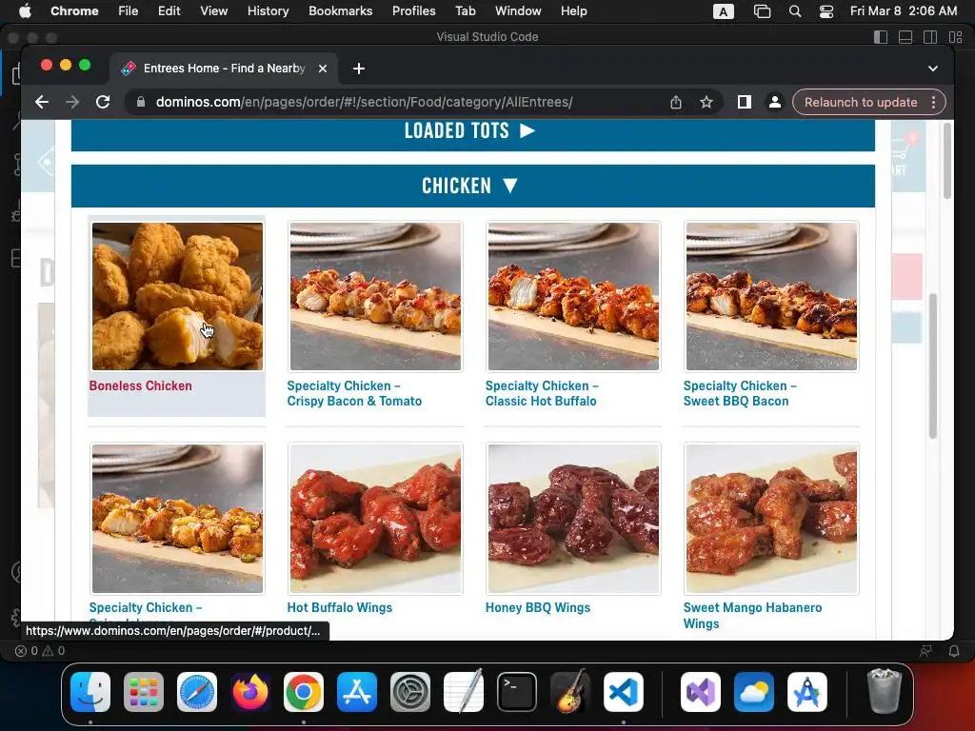
Task: Open GarageBand from the Dock
Action: point(570,691)
